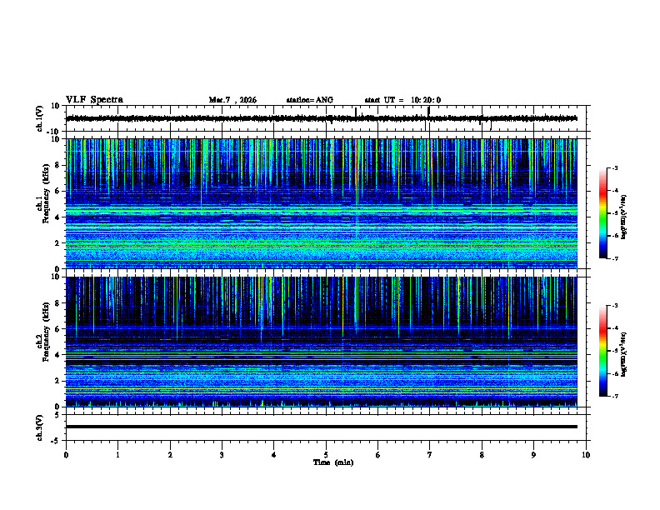Click the ch.2 spectrogram panel
The height and width of the screenshot is (510, 660).
pos(322,342)
